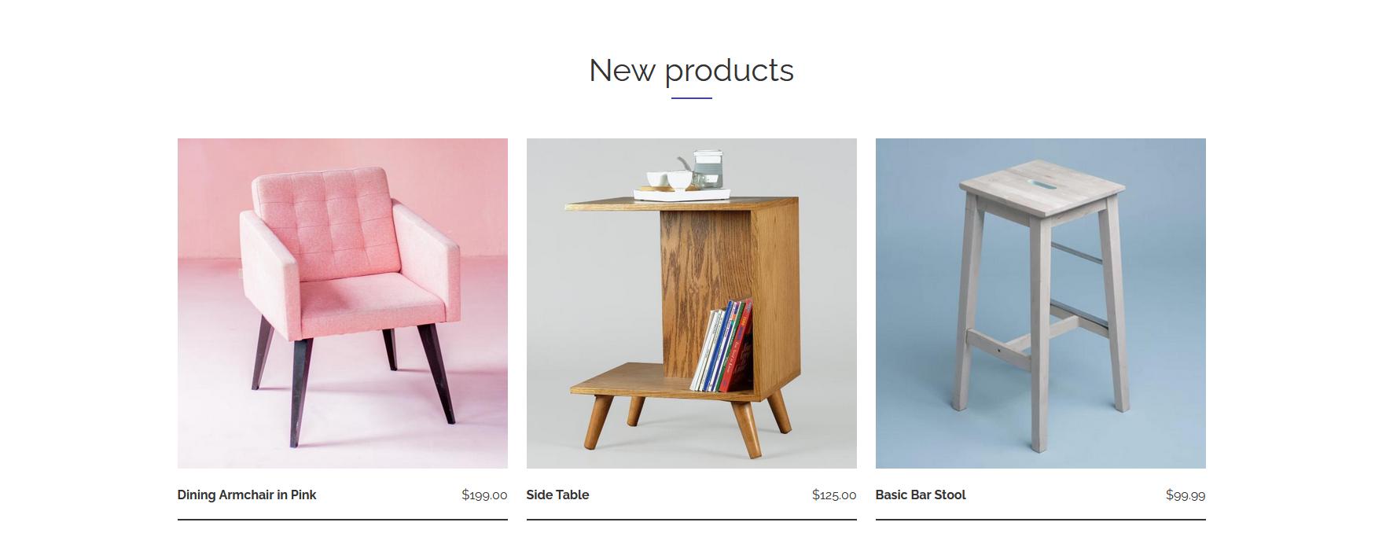Click the New products section heading
This screenshot has height=559, width=1397.
point(691,70)
